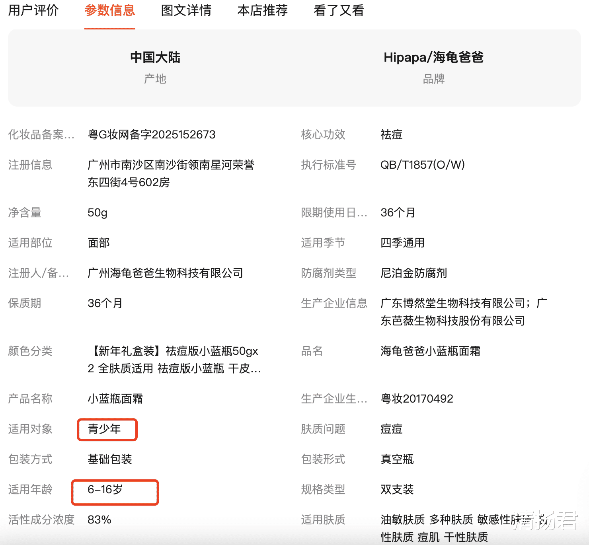
Task: Click the 生产企业信息 label
Action: point(334,303)
